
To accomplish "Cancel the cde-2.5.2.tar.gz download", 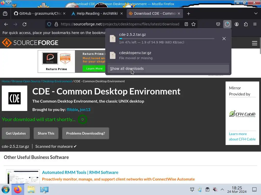I will pyautogui.click(x=224, y=39).
